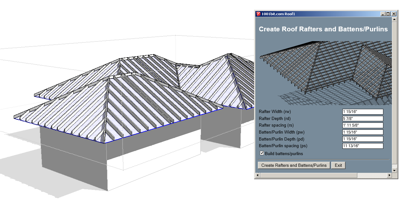Click the Rafter Width (rw) input field
The image size is (404, 207).
362,112
